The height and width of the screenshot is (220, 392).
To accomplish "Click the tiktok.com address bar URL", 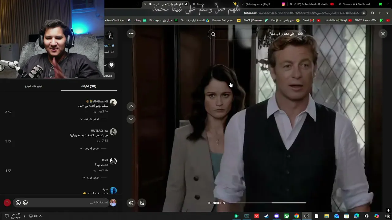I will pyautogui.click(x=302, y=13).
